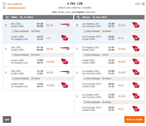Click Virgin logo beside flight VS 4119
Viewport: 146px width, 126px height.
click(136, 96)
